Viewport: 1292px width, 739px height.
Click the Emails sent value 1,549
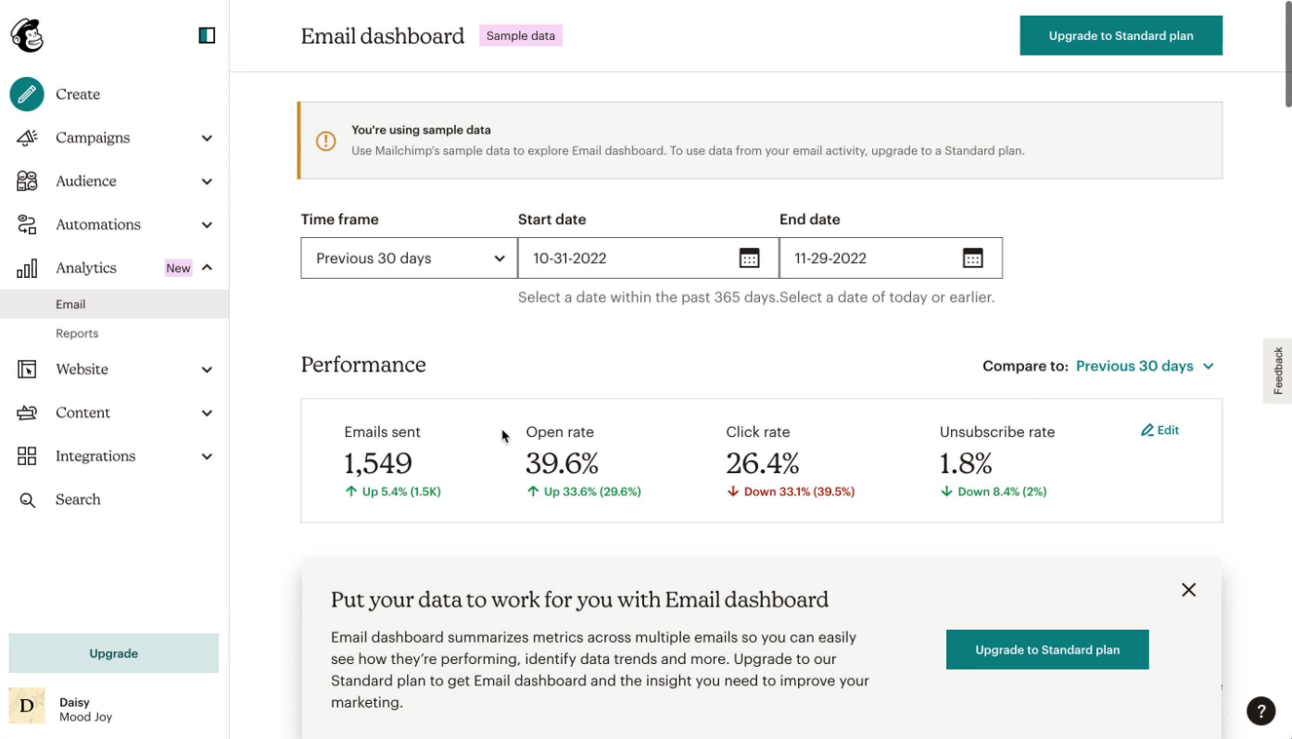coord(378,463)
